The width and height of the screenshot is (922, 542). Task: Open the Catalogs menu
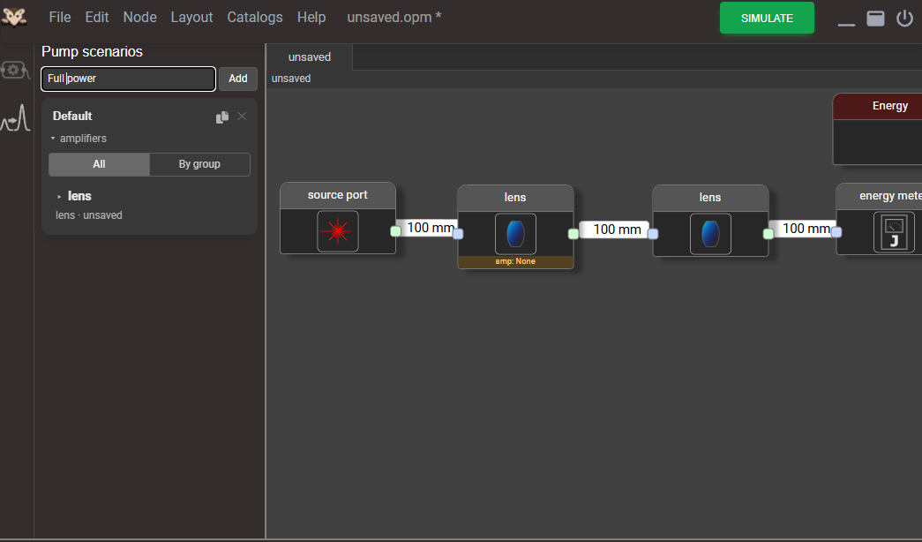click(255, 18)
